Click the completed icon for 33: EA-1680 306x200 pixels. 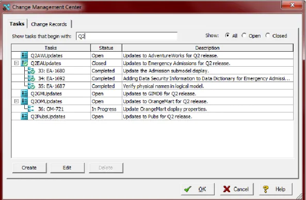pyautogui.click(x=31, y=71)
